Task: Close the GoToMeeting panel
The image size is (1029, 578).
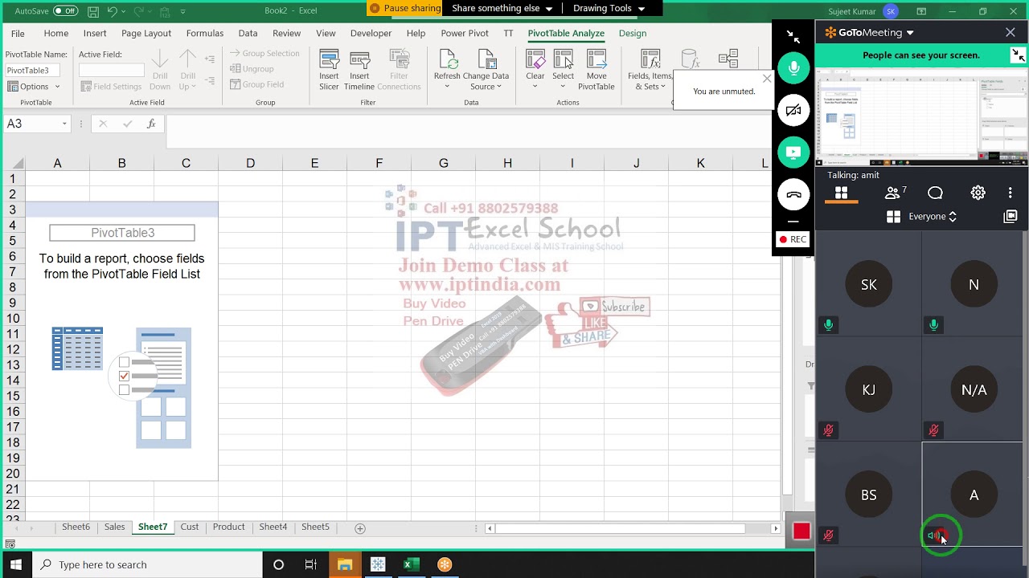Action: [1011, 33]
